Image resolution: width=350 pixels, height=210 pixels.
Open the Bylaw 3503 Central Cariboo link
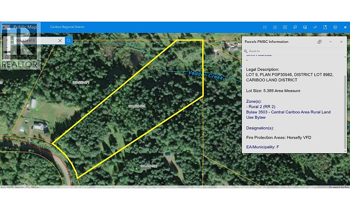[x=288, y=115]
